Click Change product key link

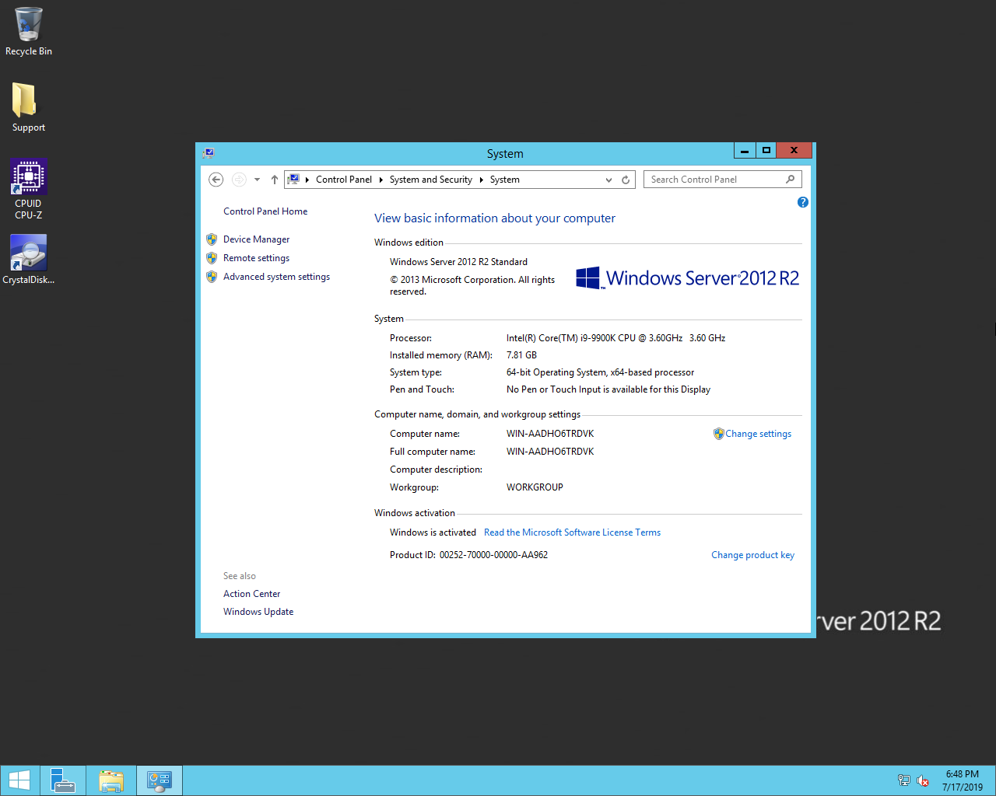pos(752,555)
